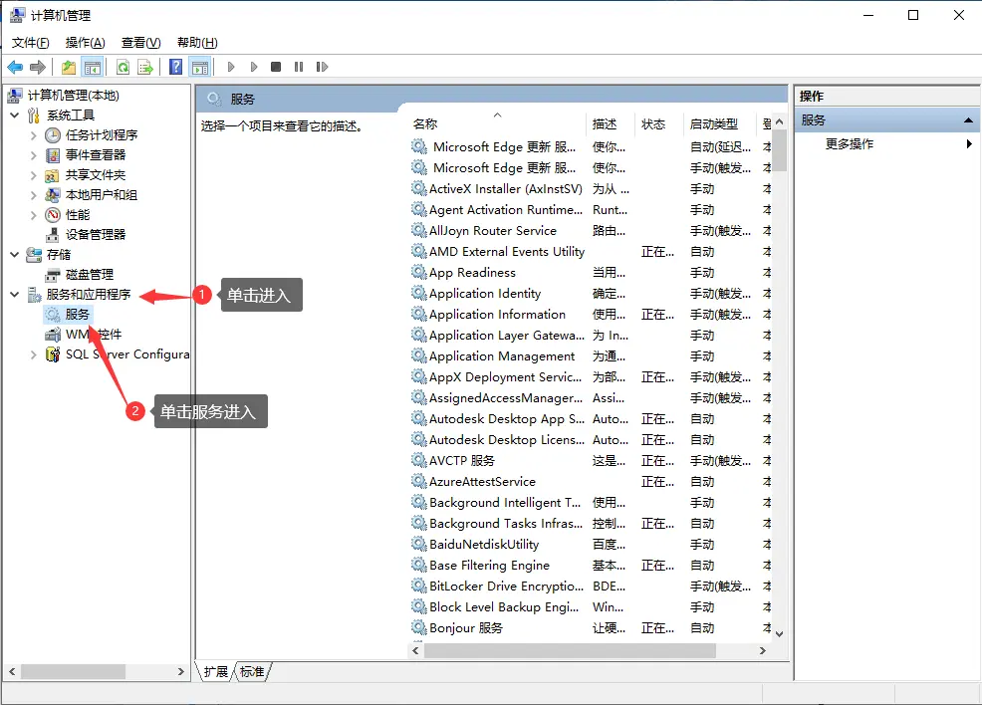The image size is (982, 705).
Task: Click the Forward arrow toolbar icon
Action: [38, 67]
